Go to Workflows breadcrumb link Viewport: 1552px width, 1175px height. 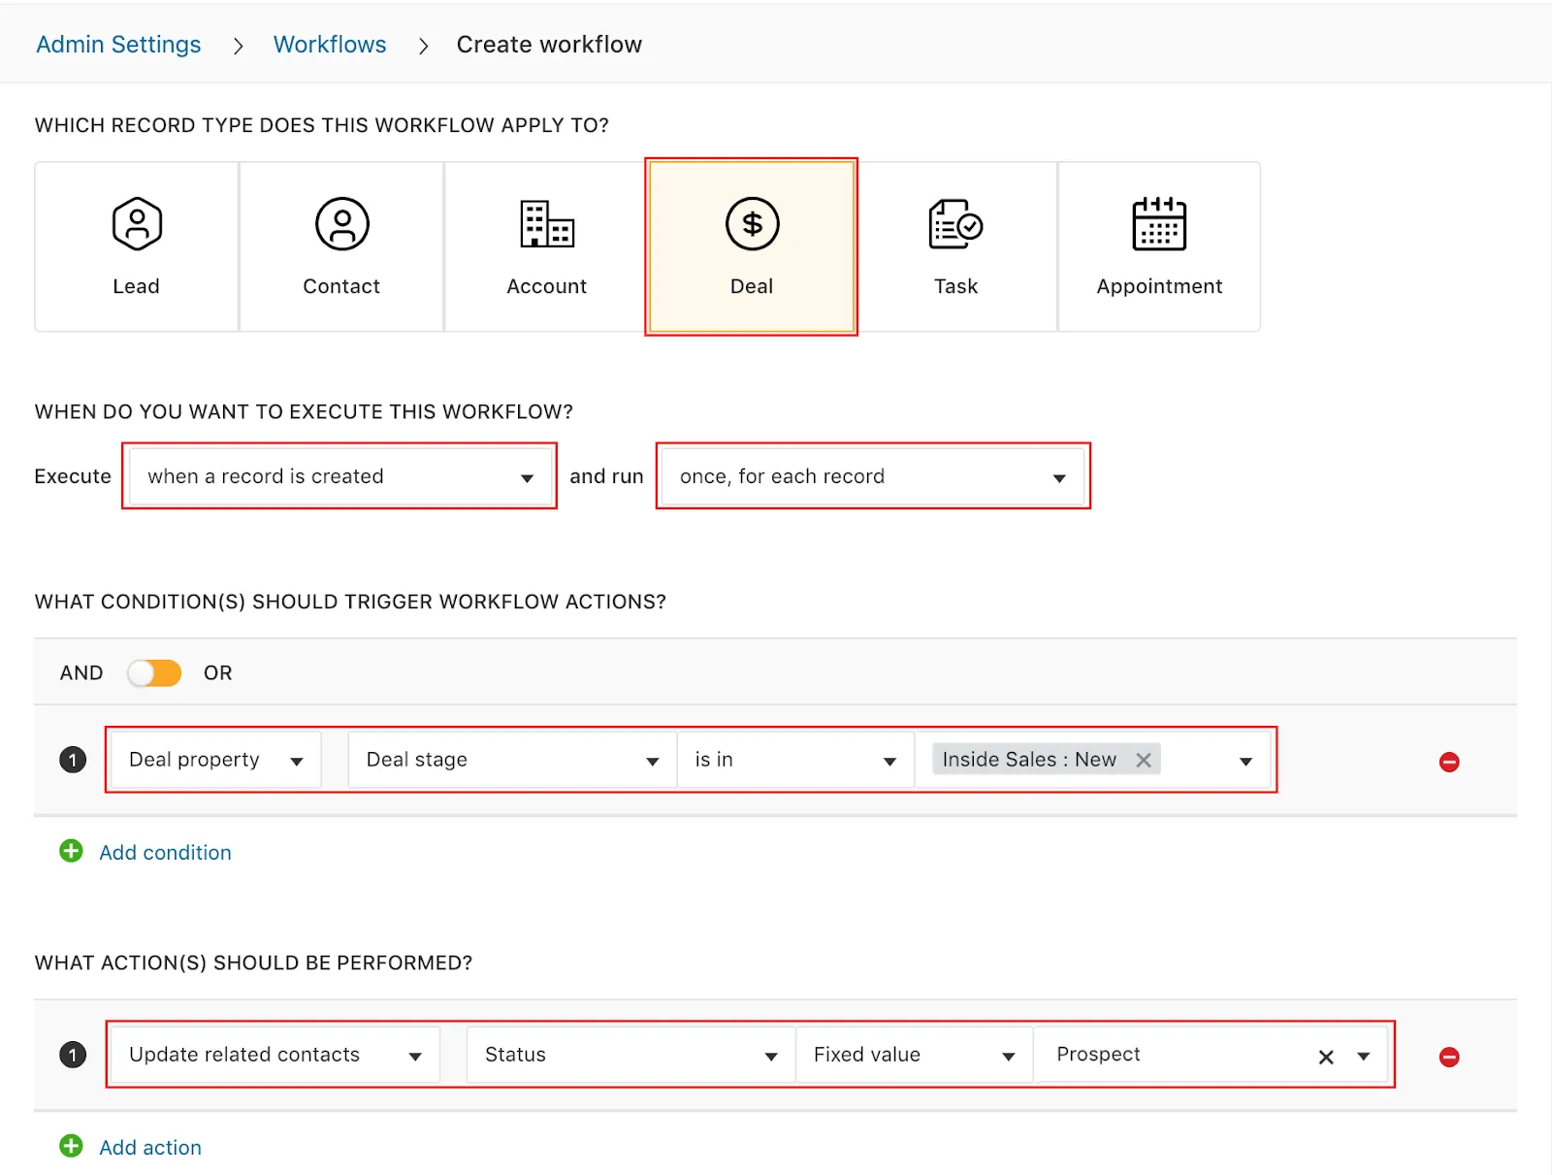click(x=330, y=45)
